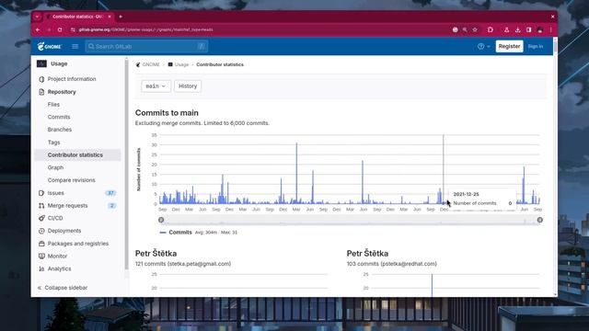
Task: Select the Contributor statistics browser tab
Action: point(77,17)
